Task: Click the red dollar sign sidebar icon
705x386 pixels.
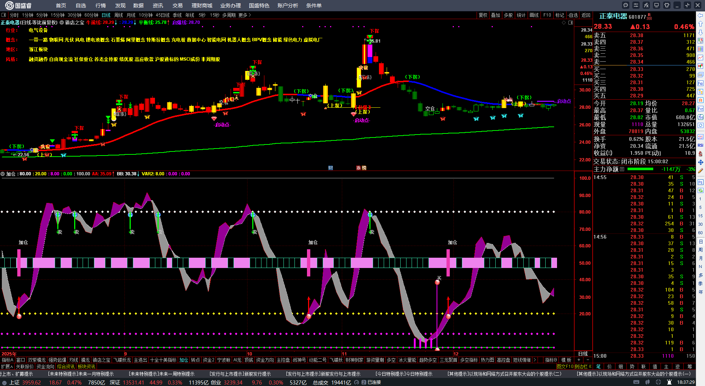Action: coord(701,154)
